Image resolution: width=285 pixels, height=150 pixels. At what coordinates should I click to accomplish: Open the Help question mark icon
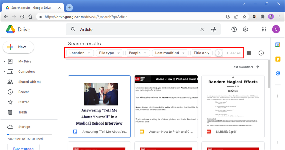[234, 29]
